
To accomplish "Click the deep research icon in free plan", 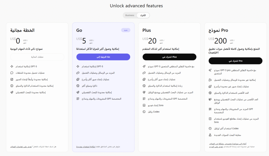I will (12, 92).
